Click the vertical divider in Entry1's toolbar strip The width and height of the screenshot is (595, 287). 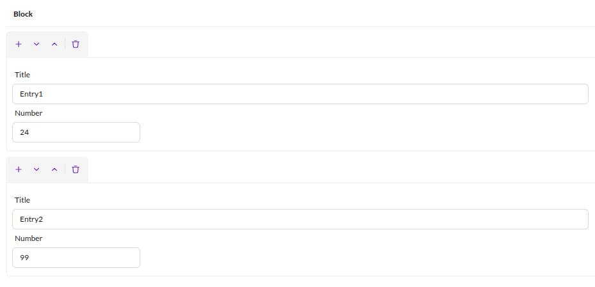(x=65, y=44)
